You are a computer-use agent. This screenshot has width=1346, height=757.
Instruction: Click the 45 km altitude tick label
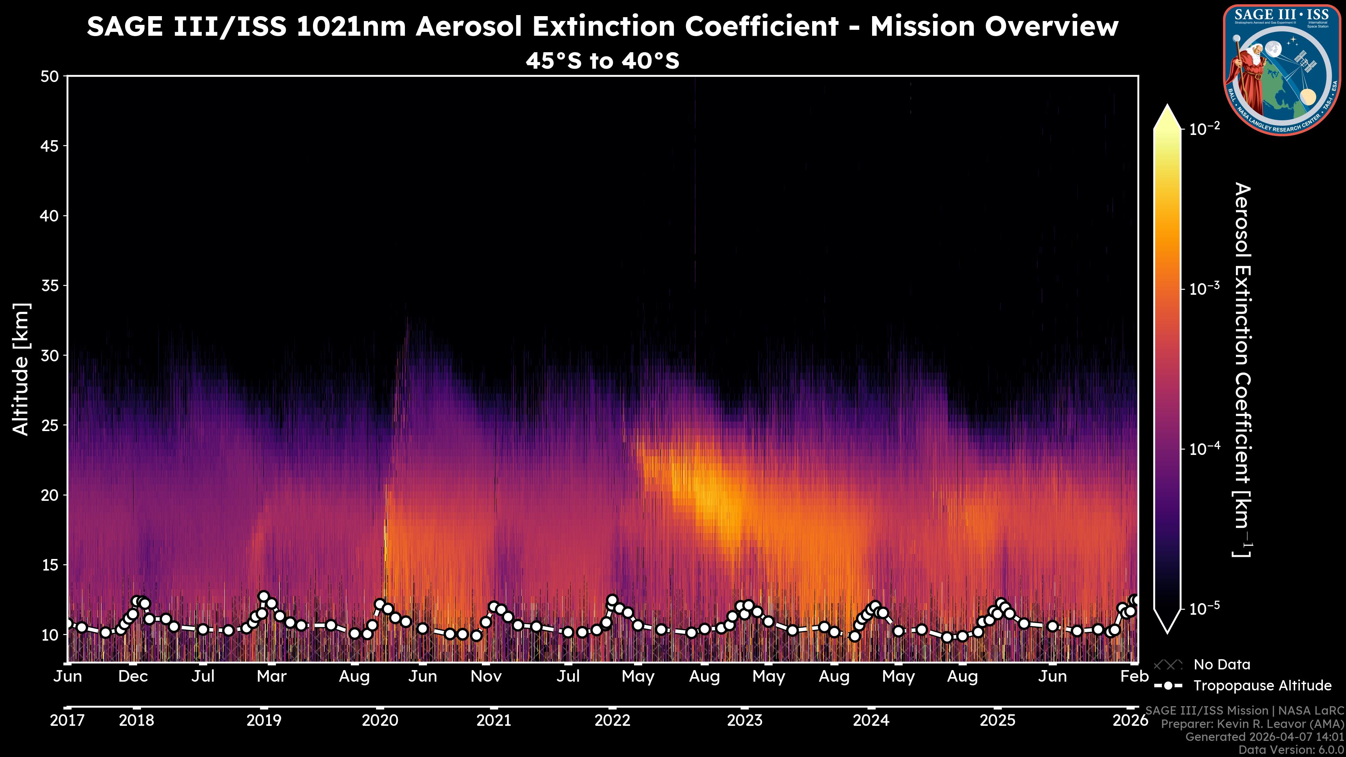tap(50, 146)
